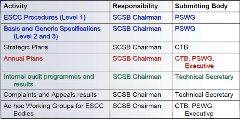Click the Strategic Plans activity cell
This screenshot has width=240, height=119.
point(55,47)
